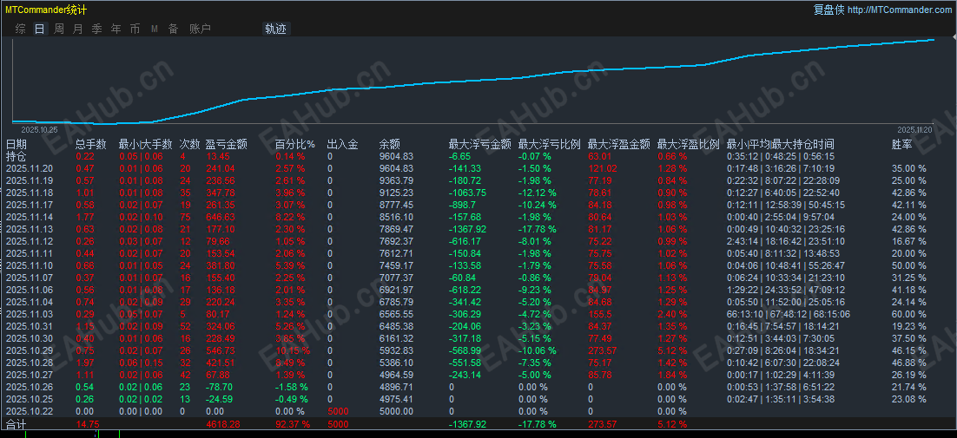Click the chart end date 2025.11.20

click(x=914, y=130)
